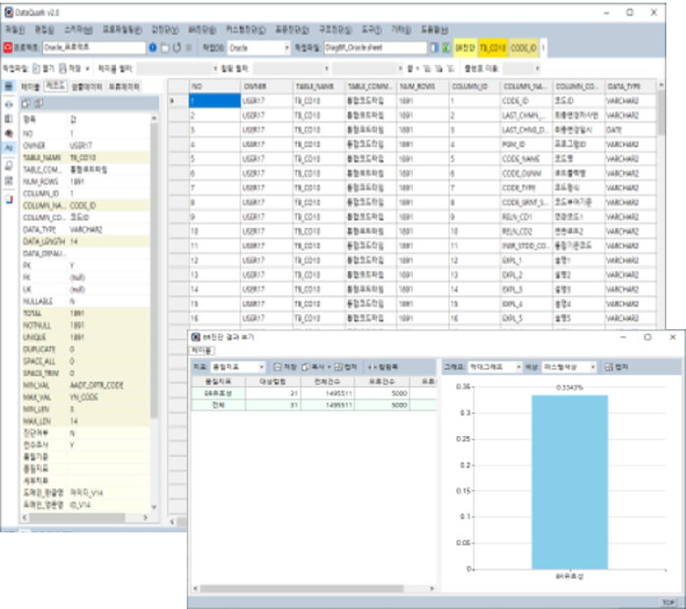The height and width of the screenshot is (609, 686).
Task: Click the yellow TB_CD10 button in toolbar
Action: (x=492, y=47)
